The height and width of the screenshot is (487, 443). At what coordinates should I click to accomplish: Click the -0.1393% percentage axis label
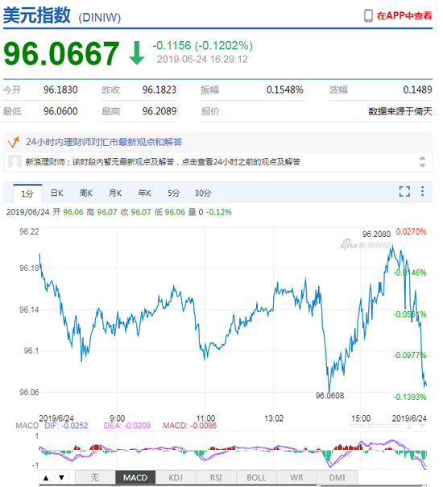(410, 397)
